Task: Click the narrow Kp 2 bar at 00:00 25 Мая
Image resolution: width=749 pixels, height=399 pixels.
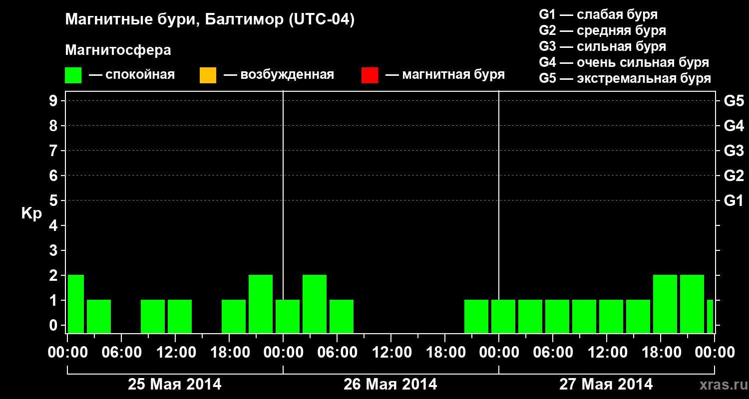Action: coord(76,304)
